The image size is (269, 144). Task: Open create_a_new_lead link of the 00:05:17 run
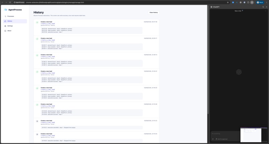point(48,40)
